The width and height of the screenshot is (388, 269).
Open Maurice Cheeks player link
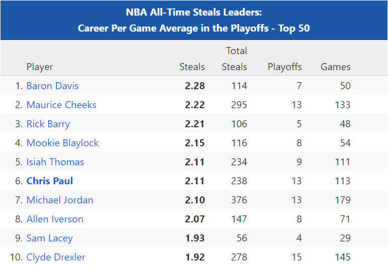(x=61, y=105)
